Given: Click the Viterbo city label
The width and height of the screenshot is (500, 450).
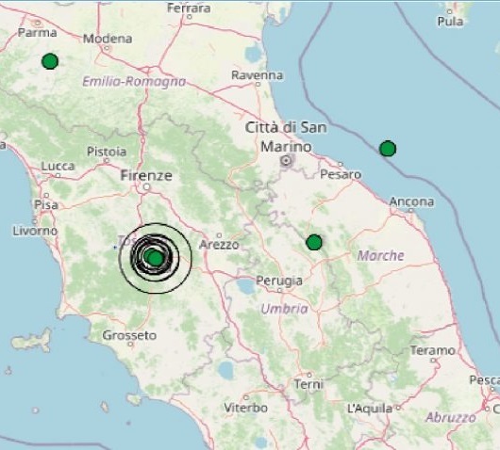Looking at the screenshot, I should pos(245,408).
